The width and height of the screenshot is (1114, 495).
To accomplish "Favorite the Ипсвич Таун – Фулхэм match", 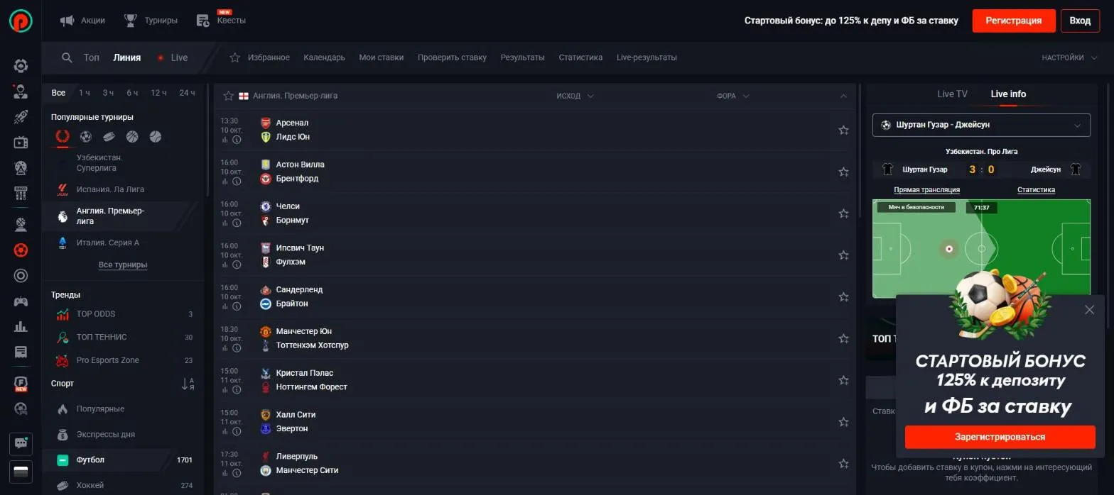I will [x=843, y=255].
